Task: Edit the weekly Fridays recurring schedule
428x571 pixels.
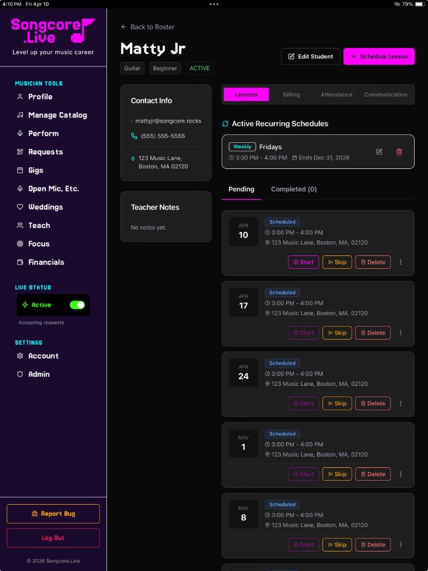Action: point(379,152)
